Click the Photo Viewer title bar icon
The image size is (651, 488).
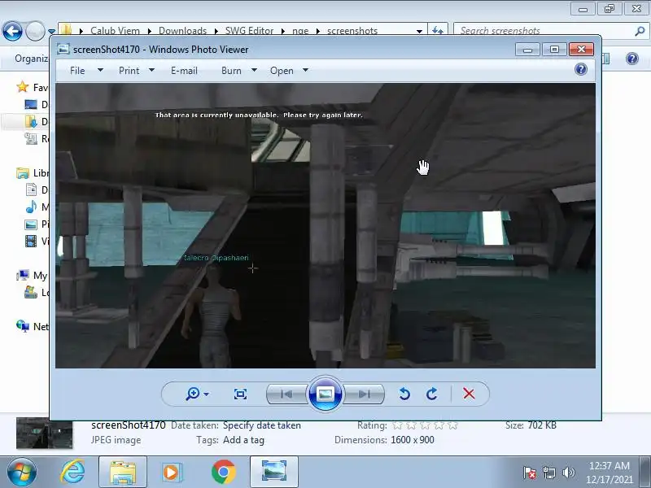coord(63,49)
